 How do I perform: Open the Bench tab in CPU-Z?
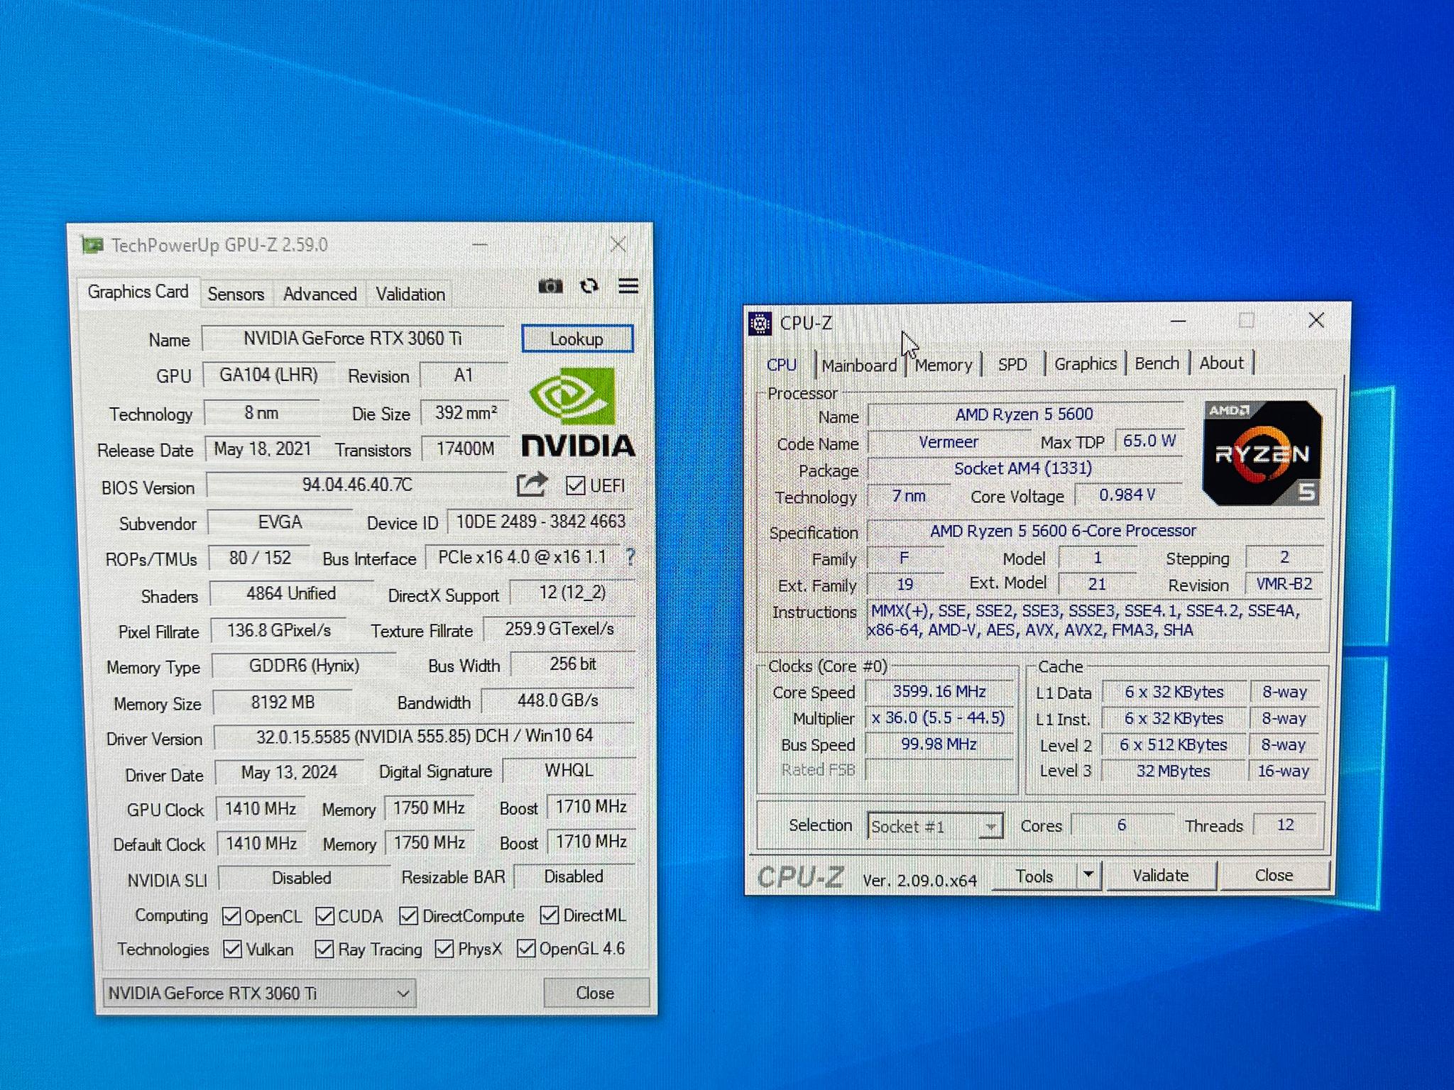[1157, 363]
